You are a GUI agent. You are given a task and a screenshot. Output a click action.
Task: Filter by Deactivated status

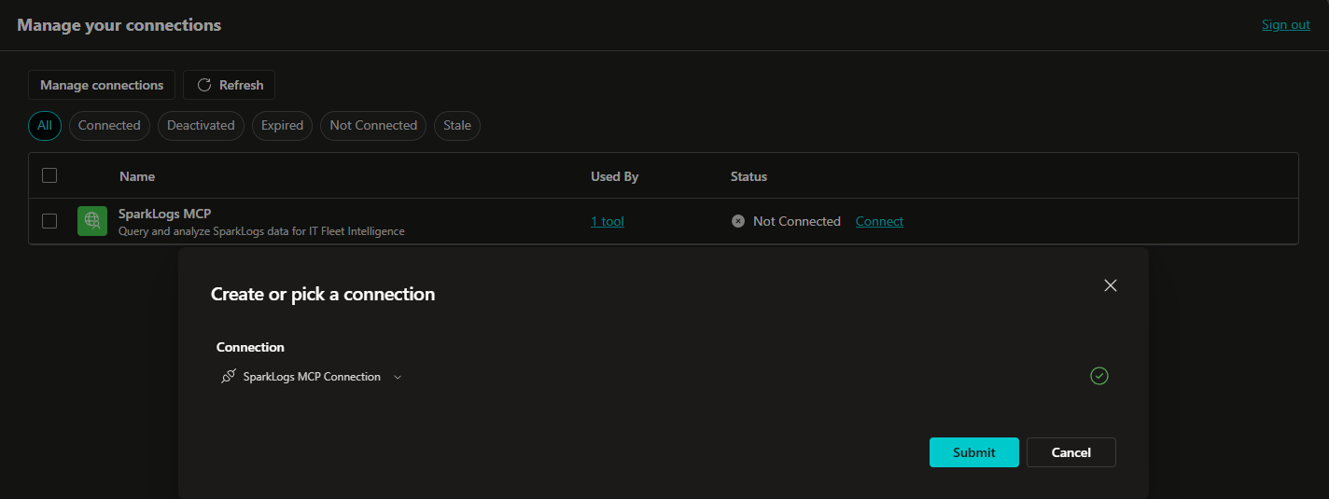point(201,125)
